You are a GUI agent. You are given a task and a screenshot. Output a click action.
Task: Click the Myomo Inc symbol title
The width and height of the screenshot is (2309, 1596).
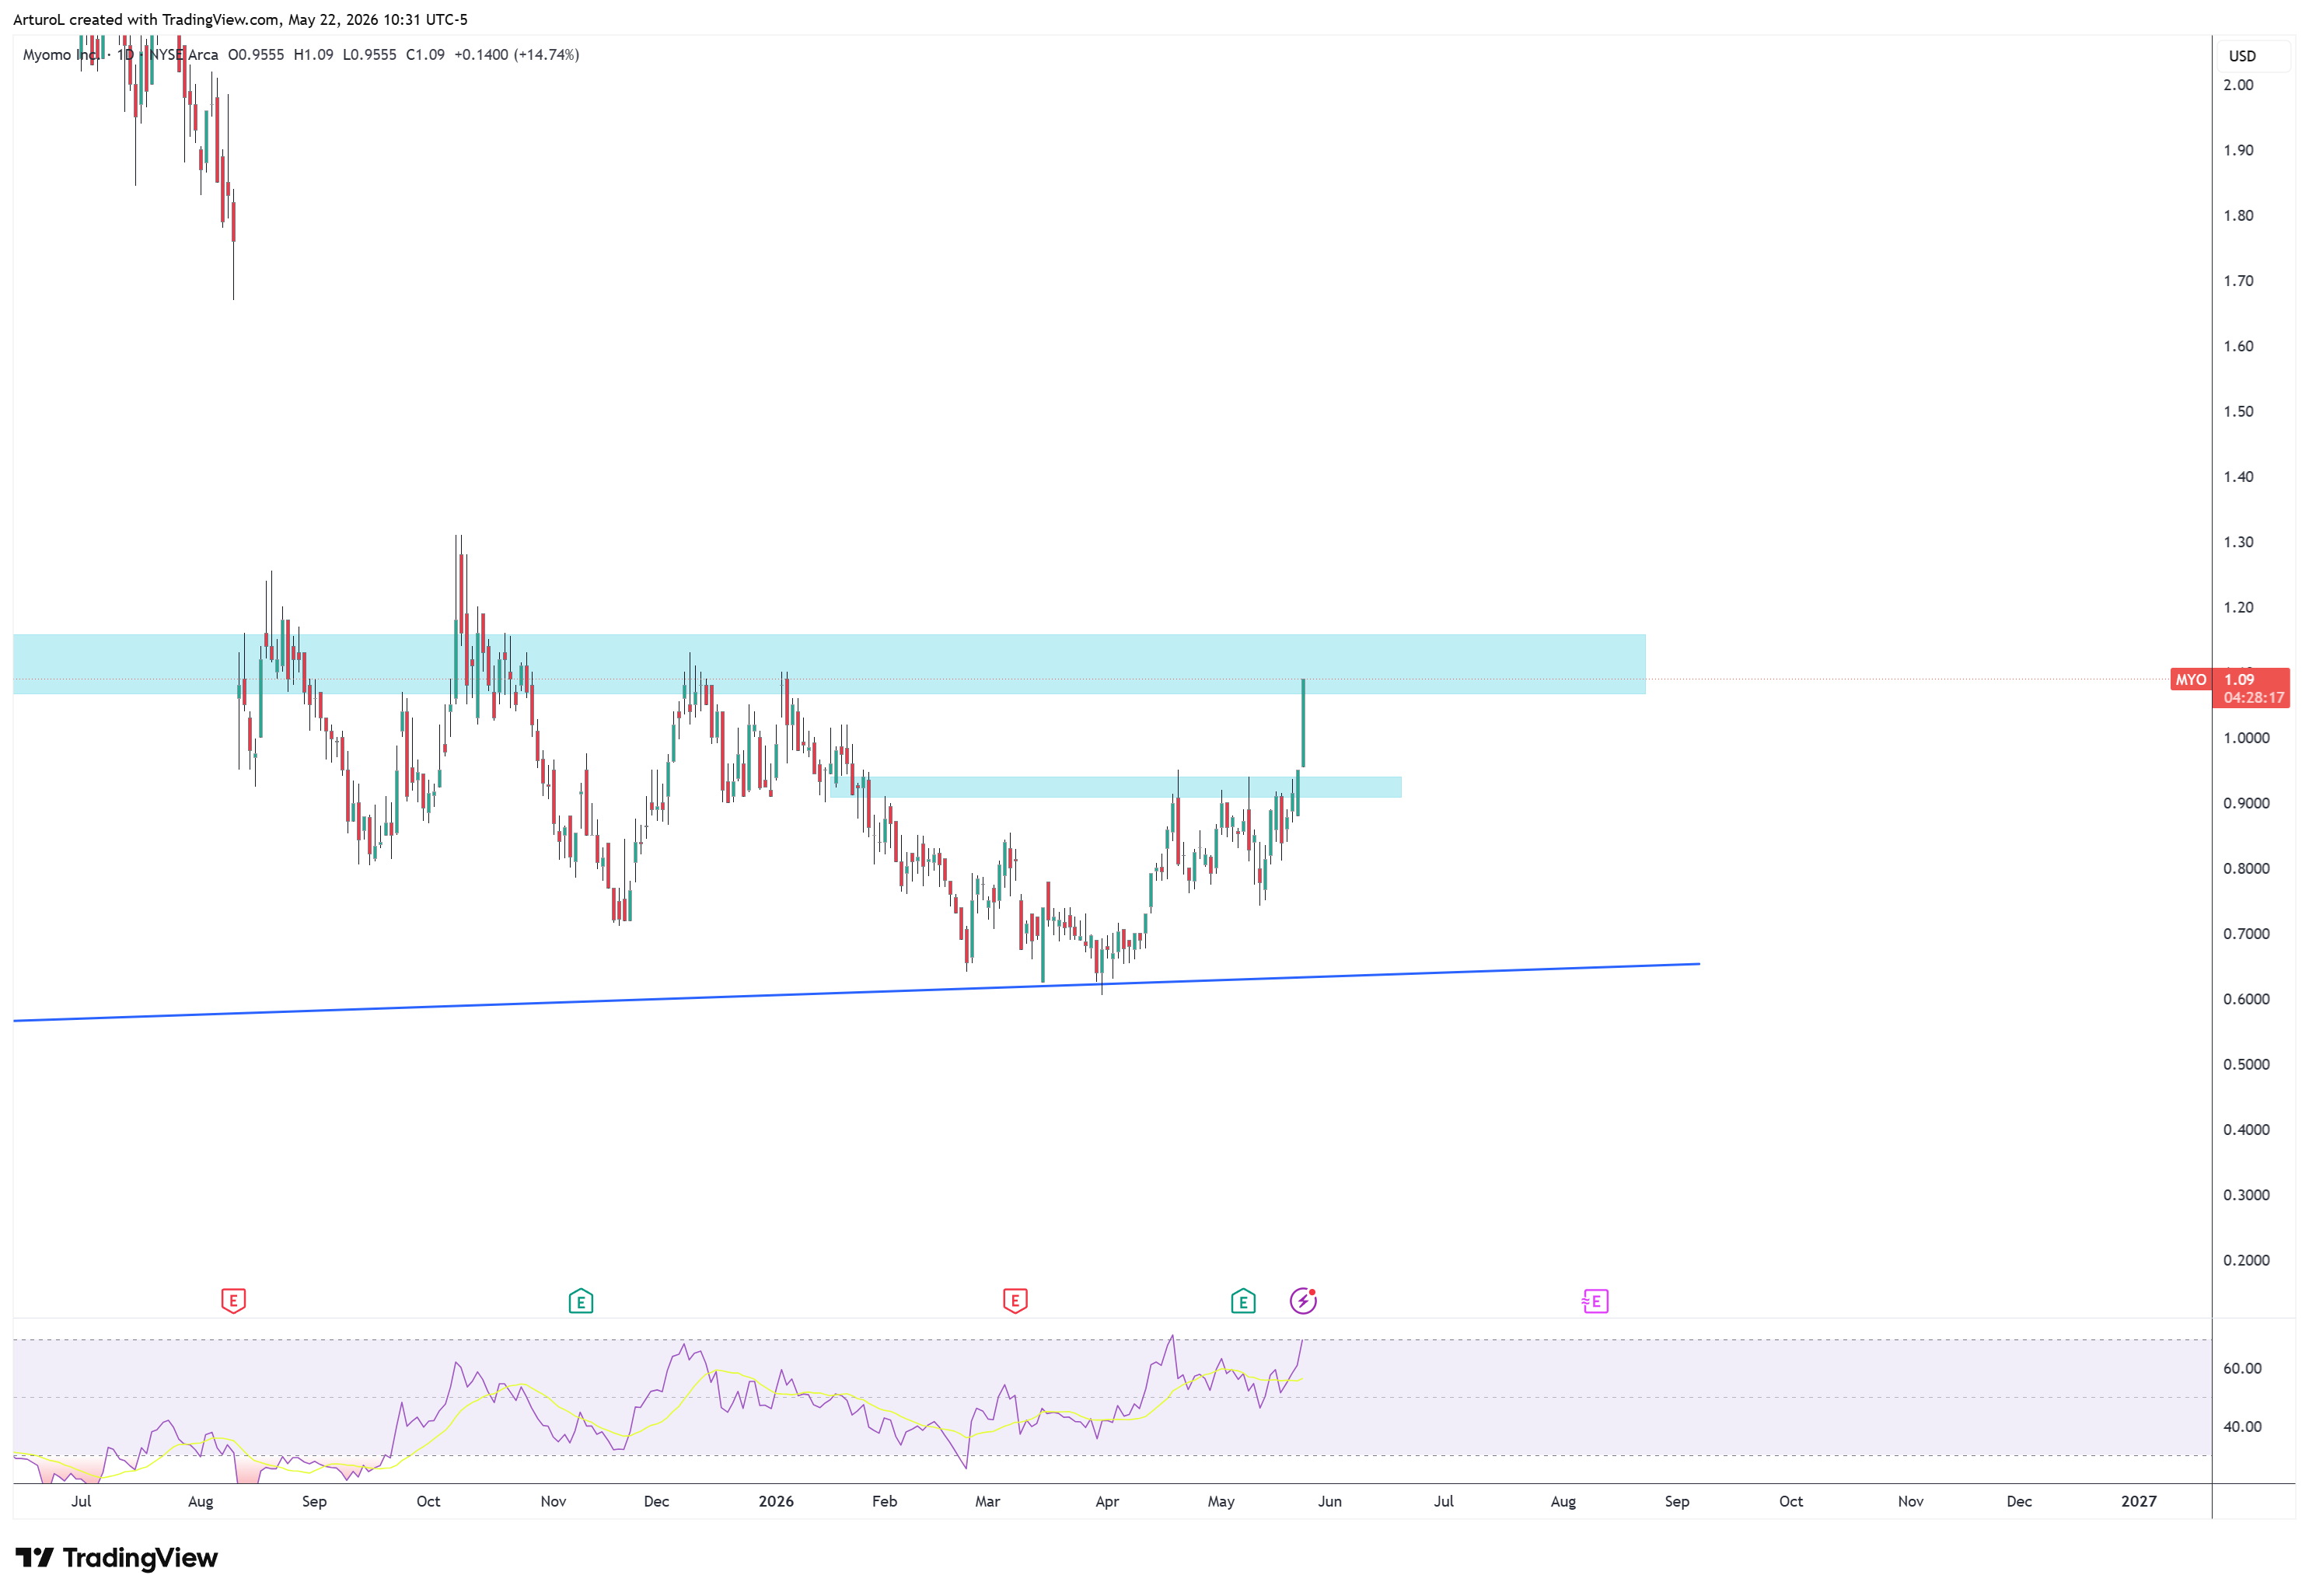pos(61,55)
